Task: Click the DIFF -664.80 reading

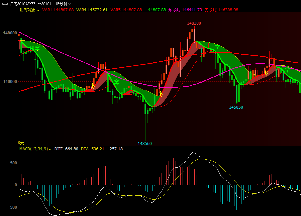Action: pyautogui.click(x=66, y=149)
